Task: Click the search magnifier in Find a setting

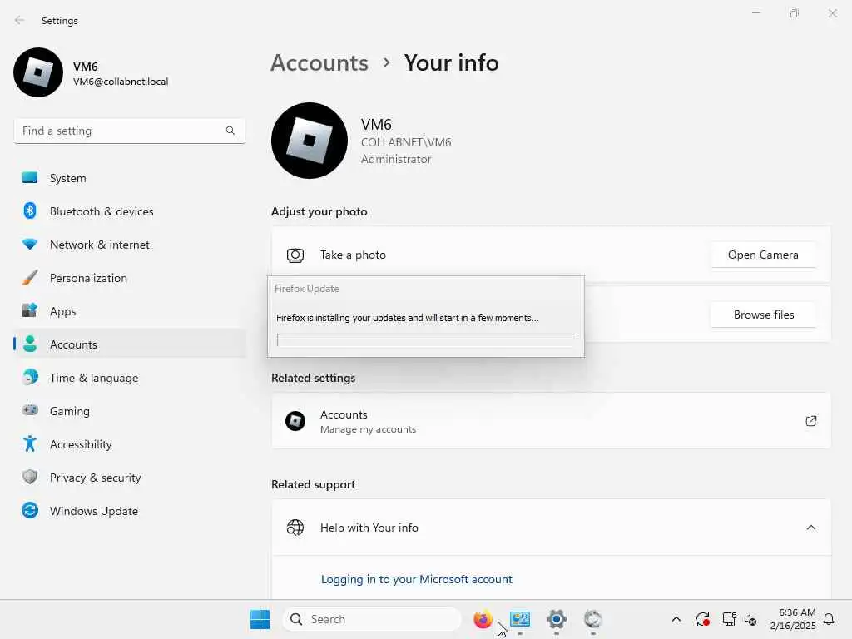Action: [x=230, y=131]
